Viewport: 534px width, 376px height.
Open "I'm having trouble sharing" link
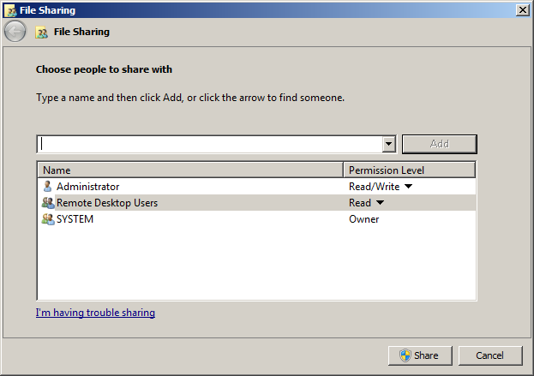tap(95, 313)
